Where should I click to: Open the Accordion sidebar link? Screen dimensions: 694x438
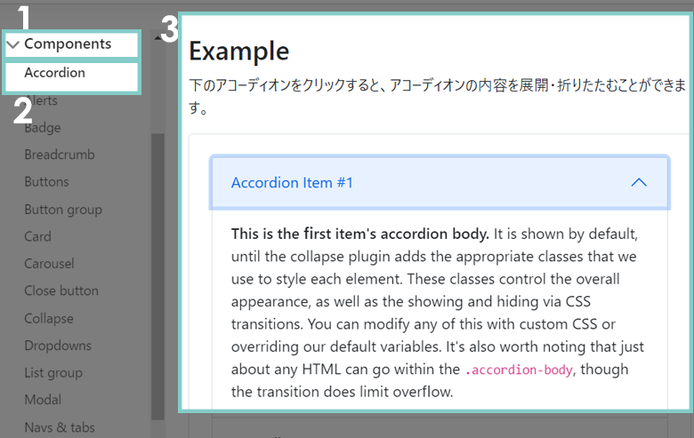(x=54, y=73)
